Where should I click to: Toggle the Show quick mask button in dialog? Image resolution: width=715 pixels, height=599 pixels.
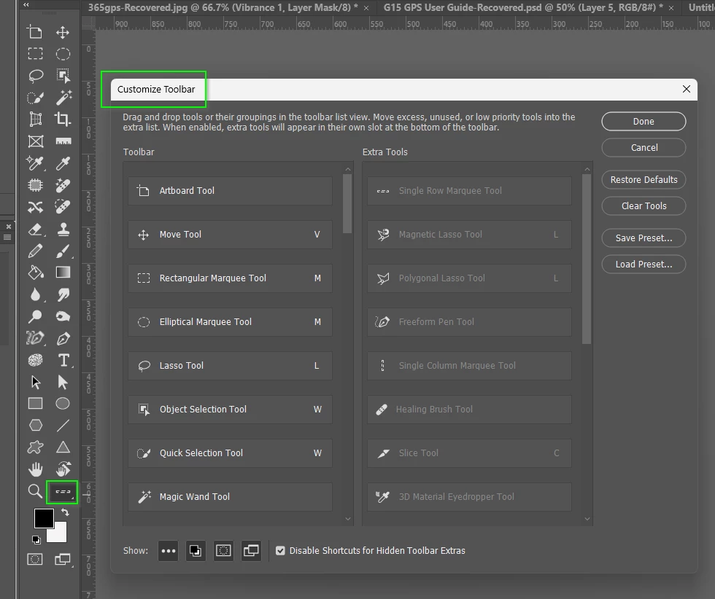223,551
